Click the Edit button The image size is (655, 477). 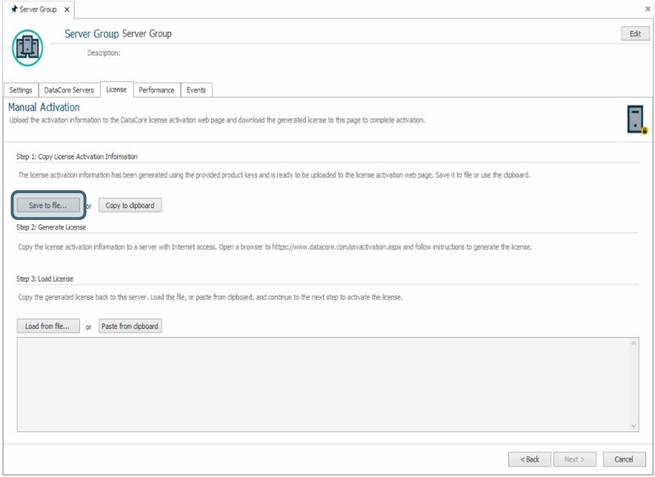click(x=634, y=34)
